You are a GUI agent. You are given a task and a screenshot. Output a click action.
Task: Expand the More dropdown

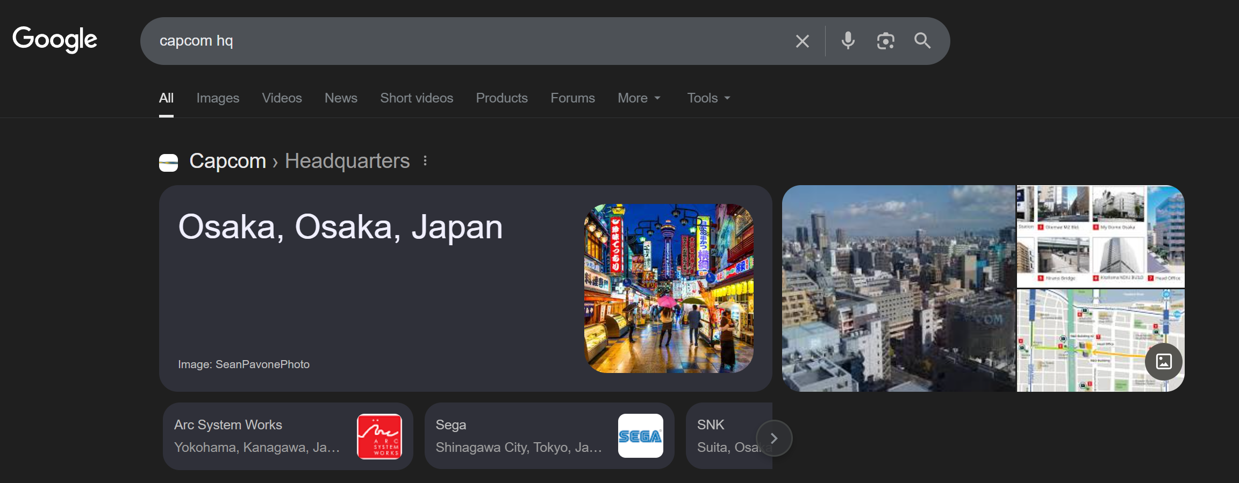point(639,98)
